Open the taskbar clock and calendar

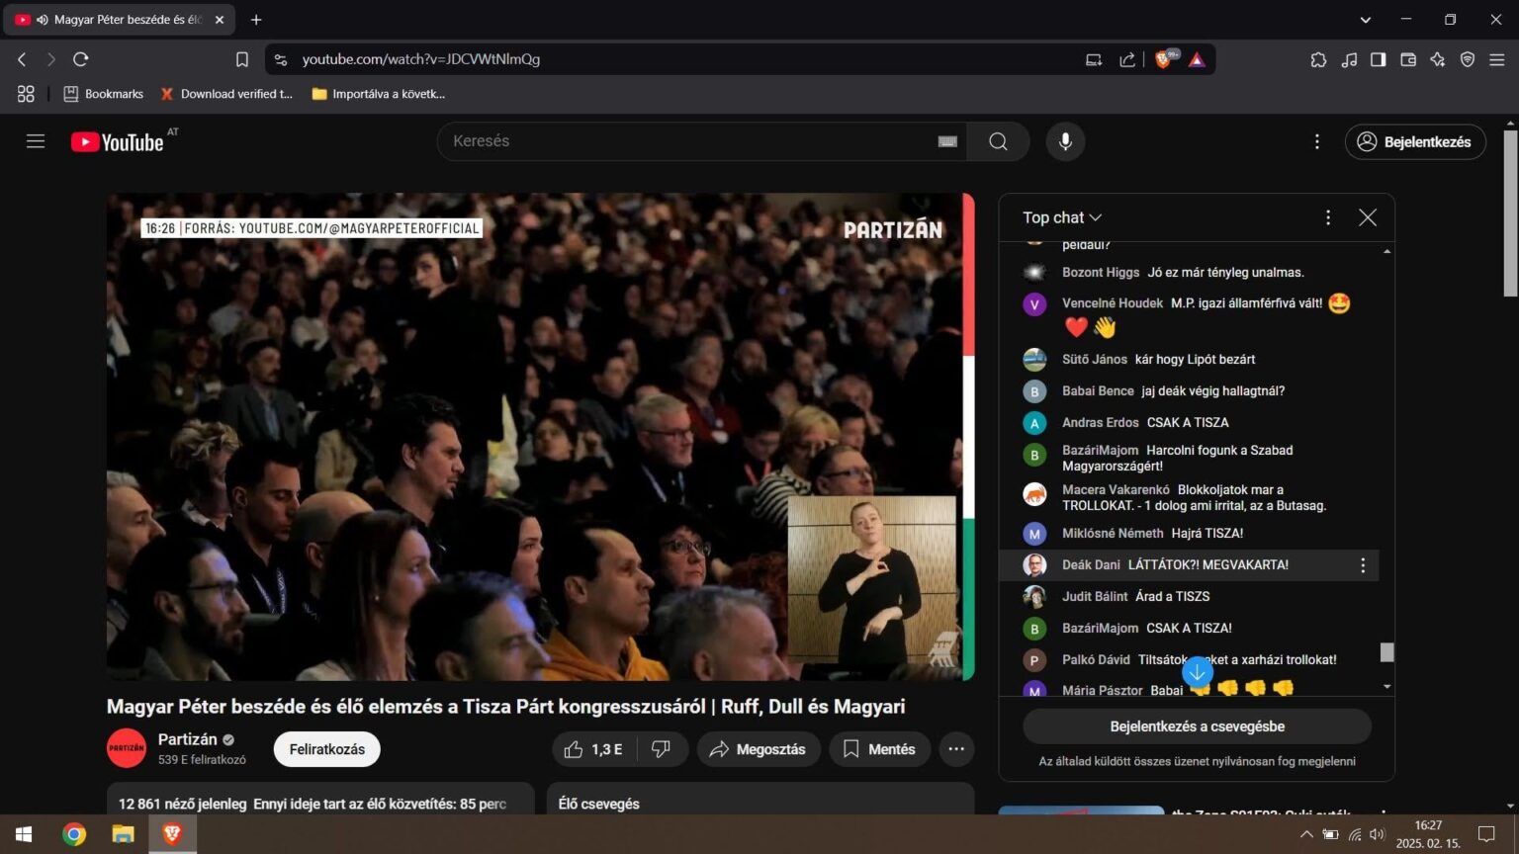click(1428, 834)
